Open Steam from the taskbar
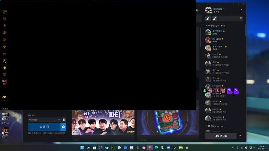The image size is (269, 151). pos(88,148)
